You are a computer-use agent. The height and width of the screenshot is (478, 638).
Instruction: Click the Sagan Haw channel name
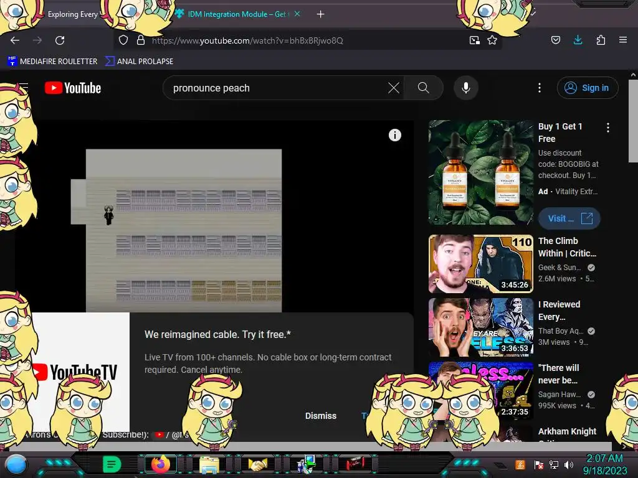coord(559,394)
